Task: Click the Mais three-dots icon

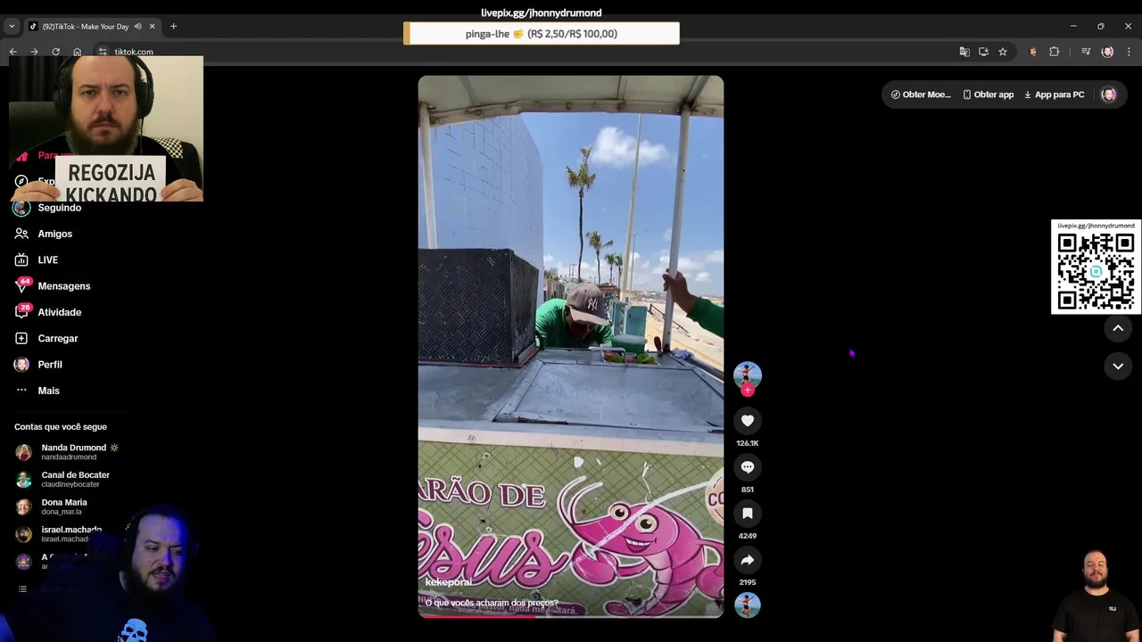Action: (x=21, y=391)
